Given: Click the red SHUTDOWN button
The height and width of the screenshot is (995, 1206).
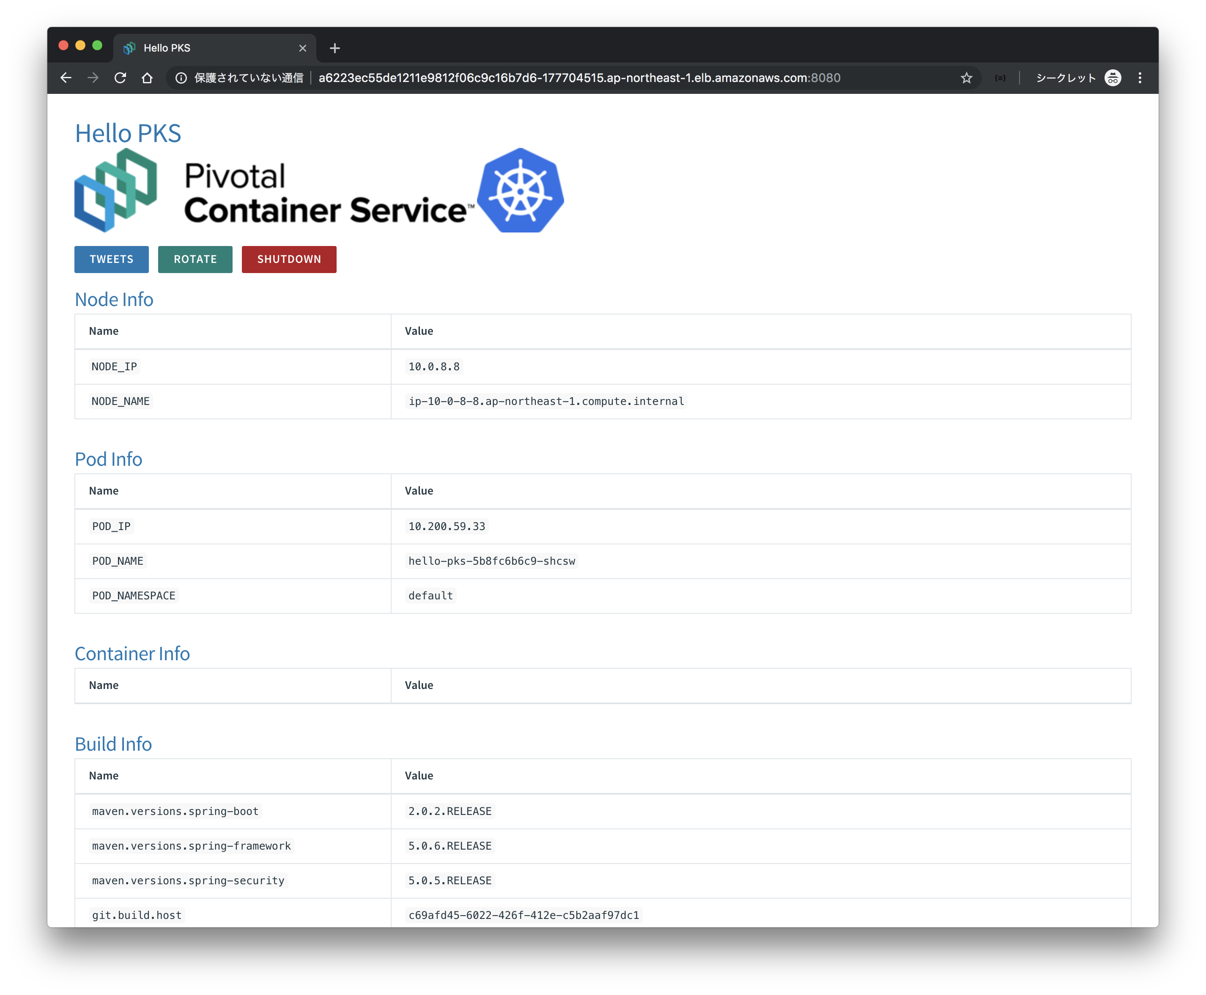Looking at the screenshot, I should [289, 260].
